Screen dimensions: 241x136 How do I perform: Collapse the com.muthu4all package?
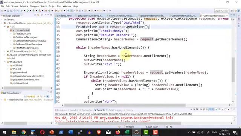click(8, 30)
